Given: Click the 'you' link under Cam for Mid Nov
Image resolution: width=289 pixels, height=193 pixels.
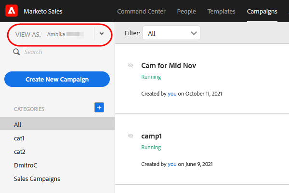Looking at the screenshot, I should pos(172,93).
